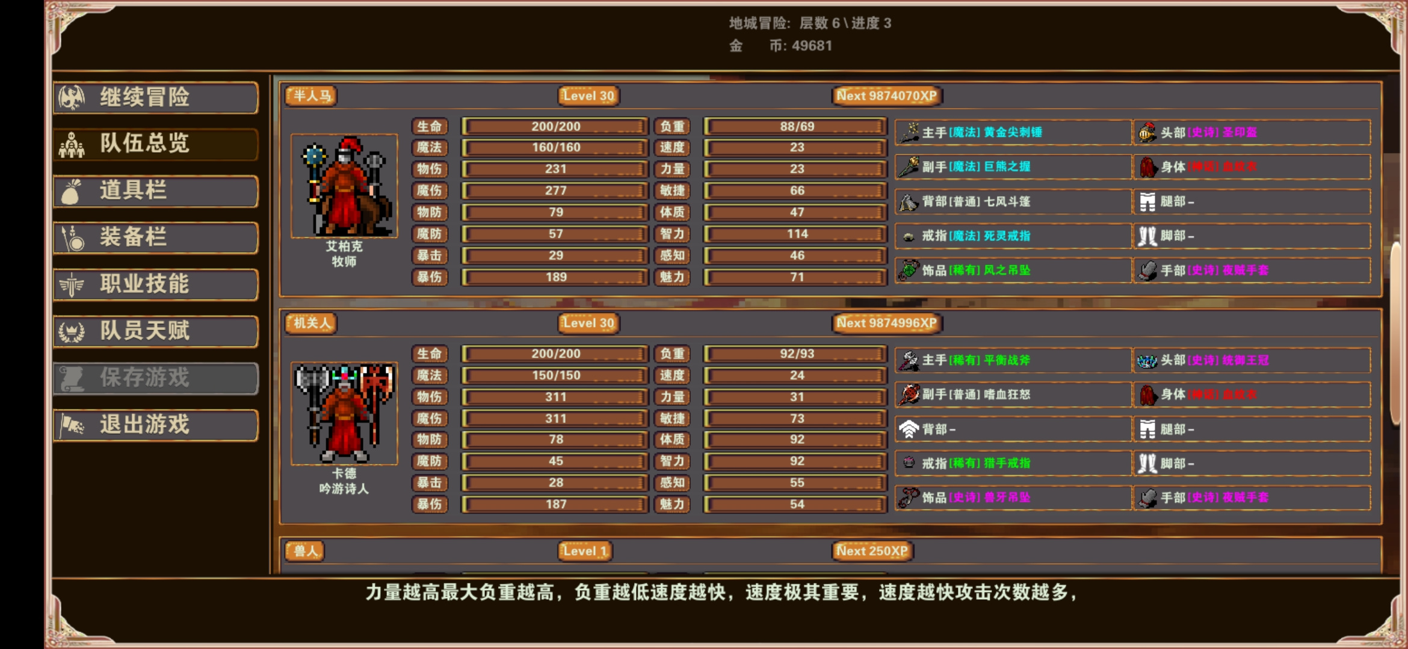
Task: Click the dragon icon on 继续冒险
Action: click(72, 97)
